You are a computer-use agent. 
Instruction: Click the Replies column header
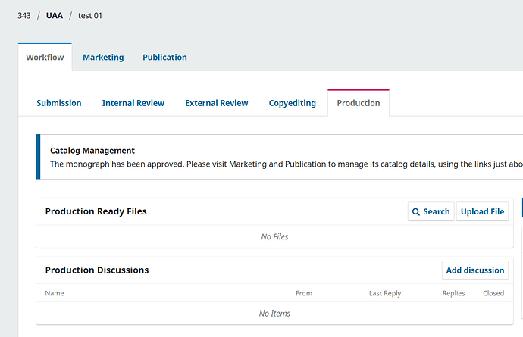click(453, 293)
